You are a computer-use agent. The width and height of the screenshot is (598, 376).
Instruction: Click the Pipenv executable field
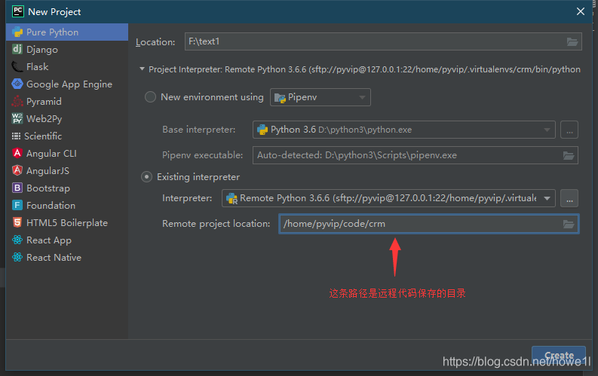point(416,155)
